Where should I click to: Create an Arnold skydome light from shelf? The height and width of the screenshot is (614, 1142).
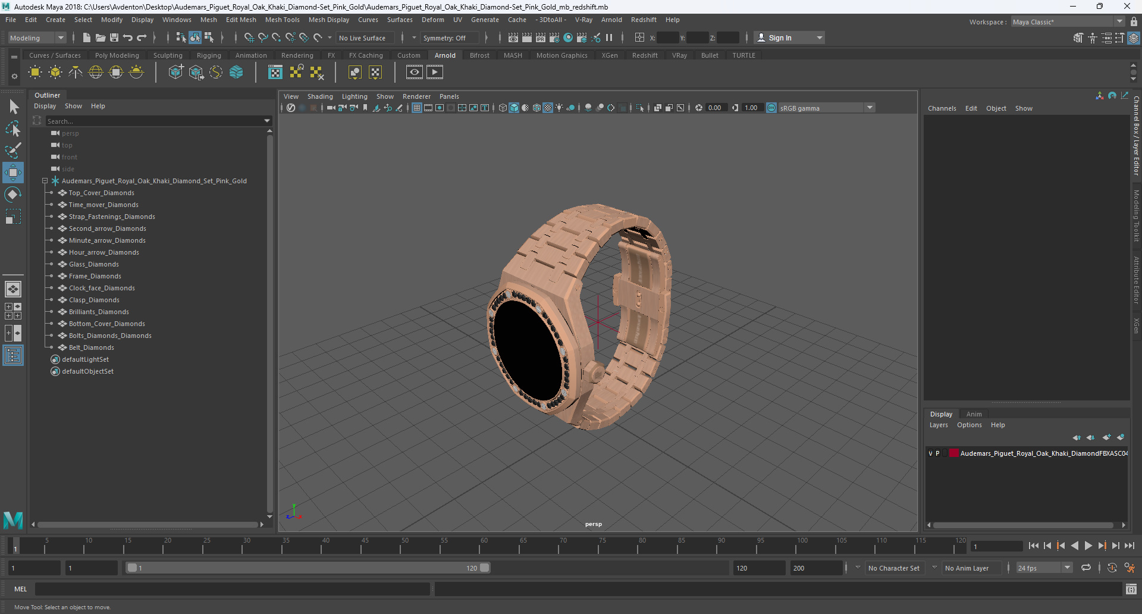pos(96,73)
